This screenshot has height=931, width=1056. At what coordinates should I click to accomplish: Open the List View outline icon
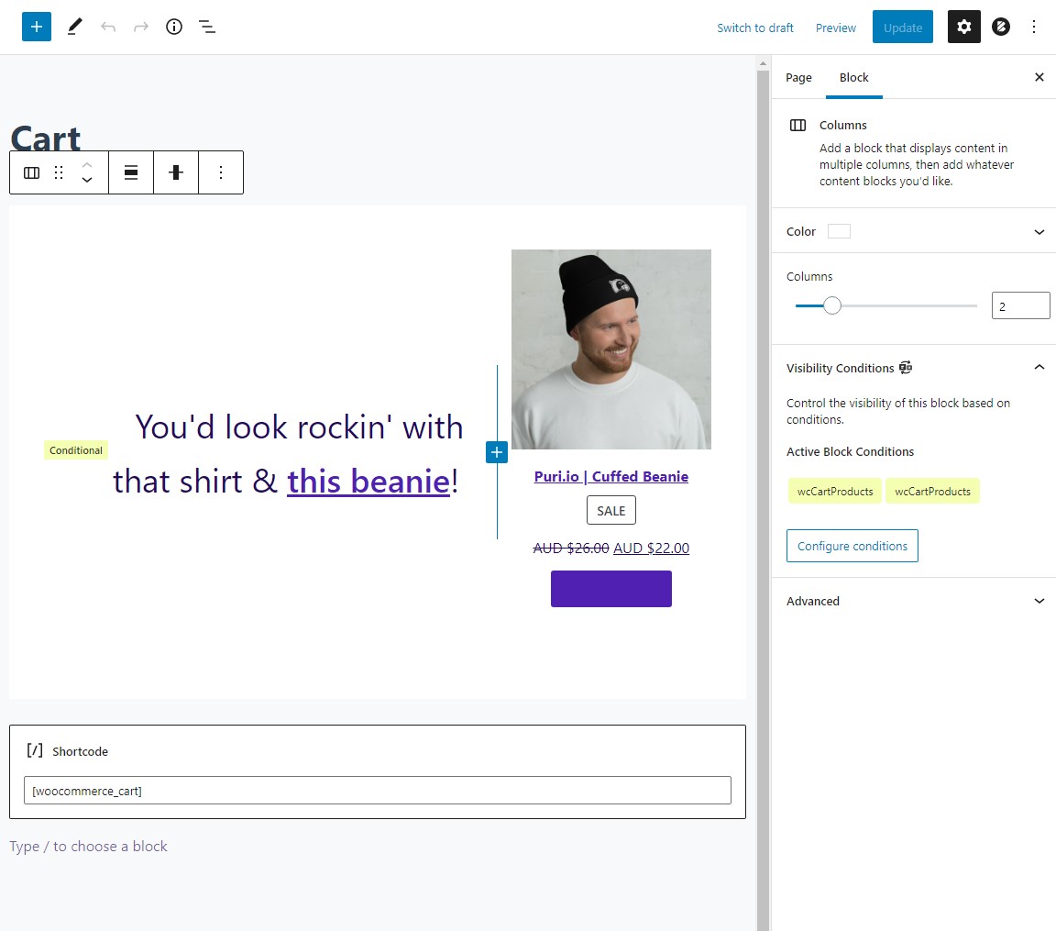pos(207,27)
